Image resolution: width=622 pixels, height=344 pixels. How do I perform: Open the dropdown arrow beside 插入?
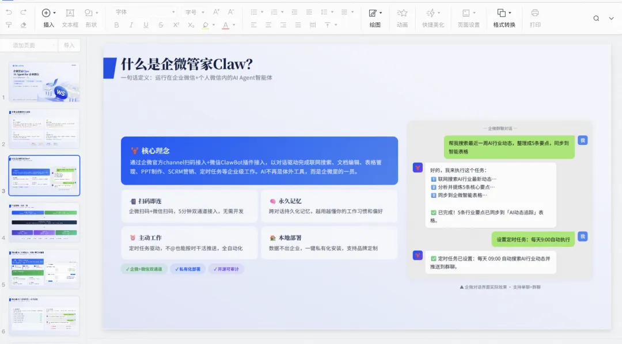54,13
